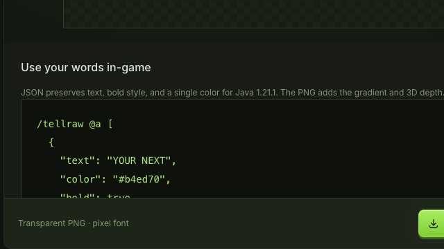The width and height of the screenshot is (444, 249).
Task: Click the @a selector in the command
Action: tap(95, 124)
